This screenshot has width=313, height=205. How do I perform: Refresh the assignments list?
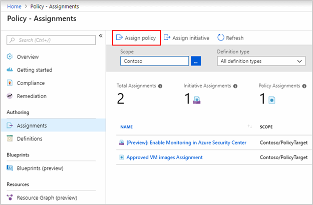coord(230,38)
